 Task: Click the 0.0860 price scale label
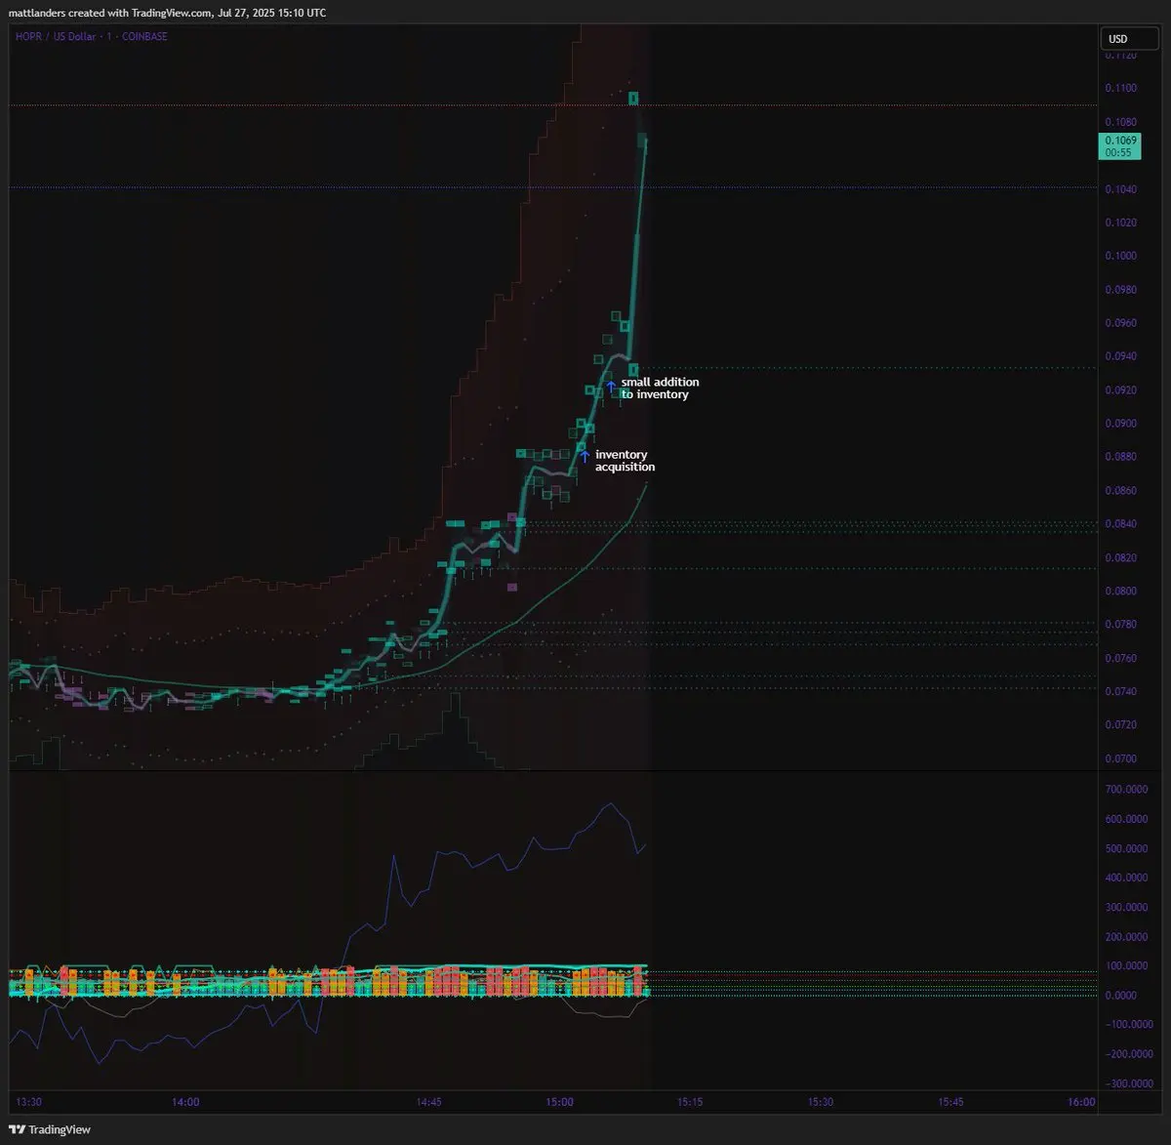tap(1120, 491)
